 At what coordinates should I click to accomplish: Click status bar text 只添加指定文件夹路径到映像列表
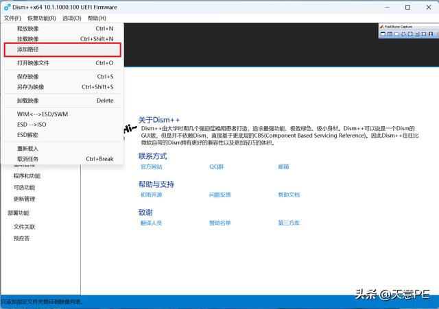(x=42, y=302)
